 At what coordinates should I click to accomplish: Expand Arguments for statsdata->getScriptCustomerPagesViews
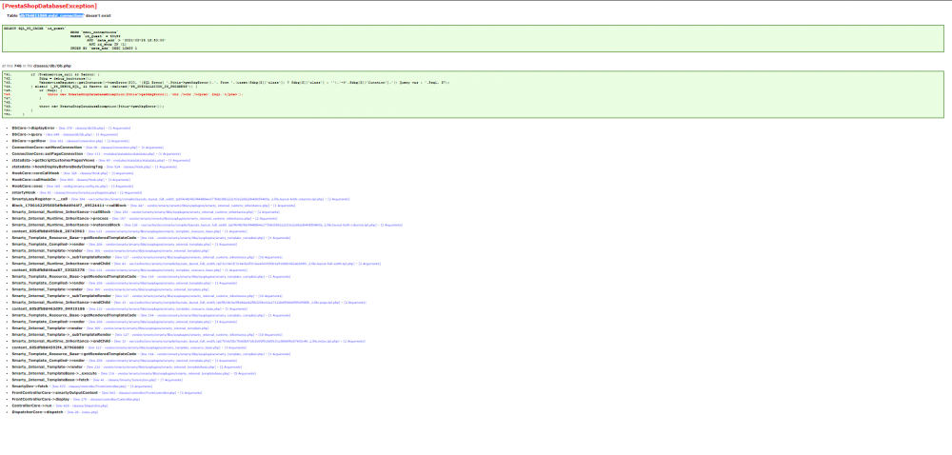(x=179, y=160)
